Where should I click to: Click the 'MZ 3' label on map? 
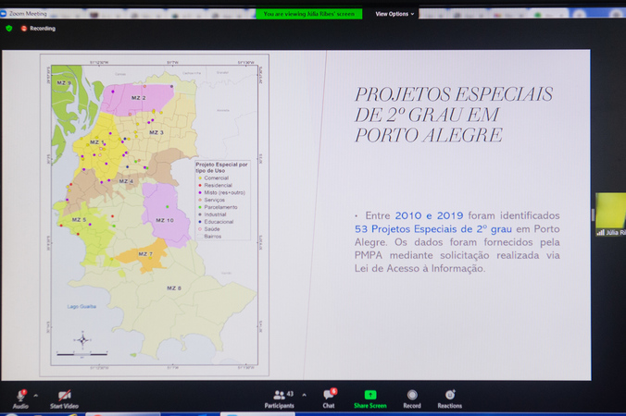coord(156,132)
